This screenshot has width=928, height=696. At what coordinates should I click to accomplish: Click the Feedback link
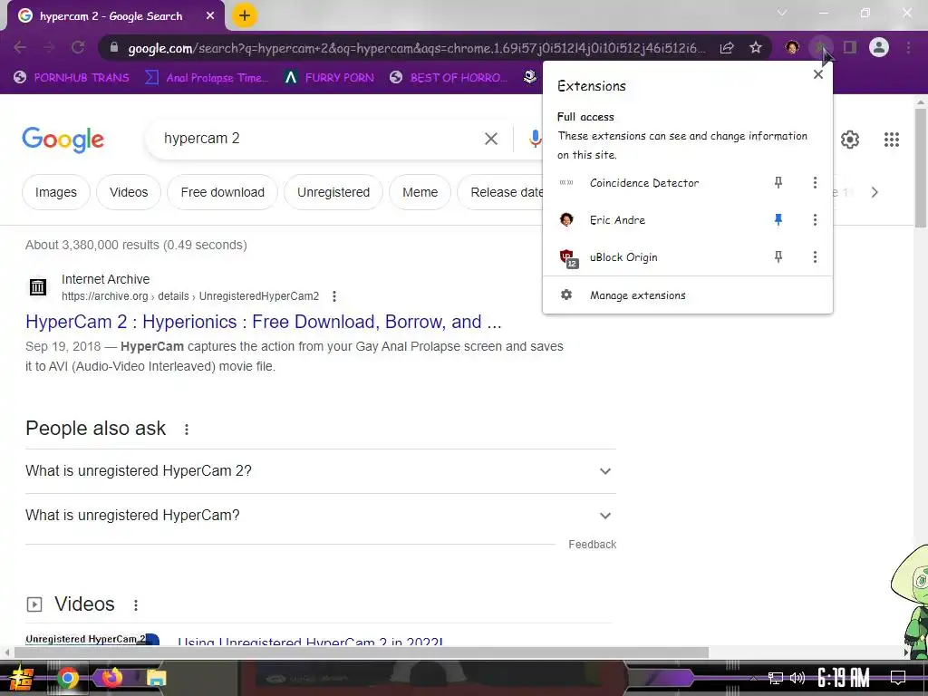pyautogui.click(x=592, y=544)
